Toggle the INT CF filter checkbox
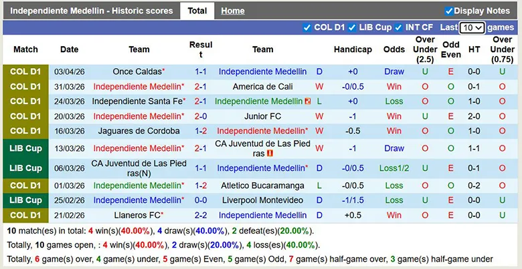522x269 pixels. point(398,27)
